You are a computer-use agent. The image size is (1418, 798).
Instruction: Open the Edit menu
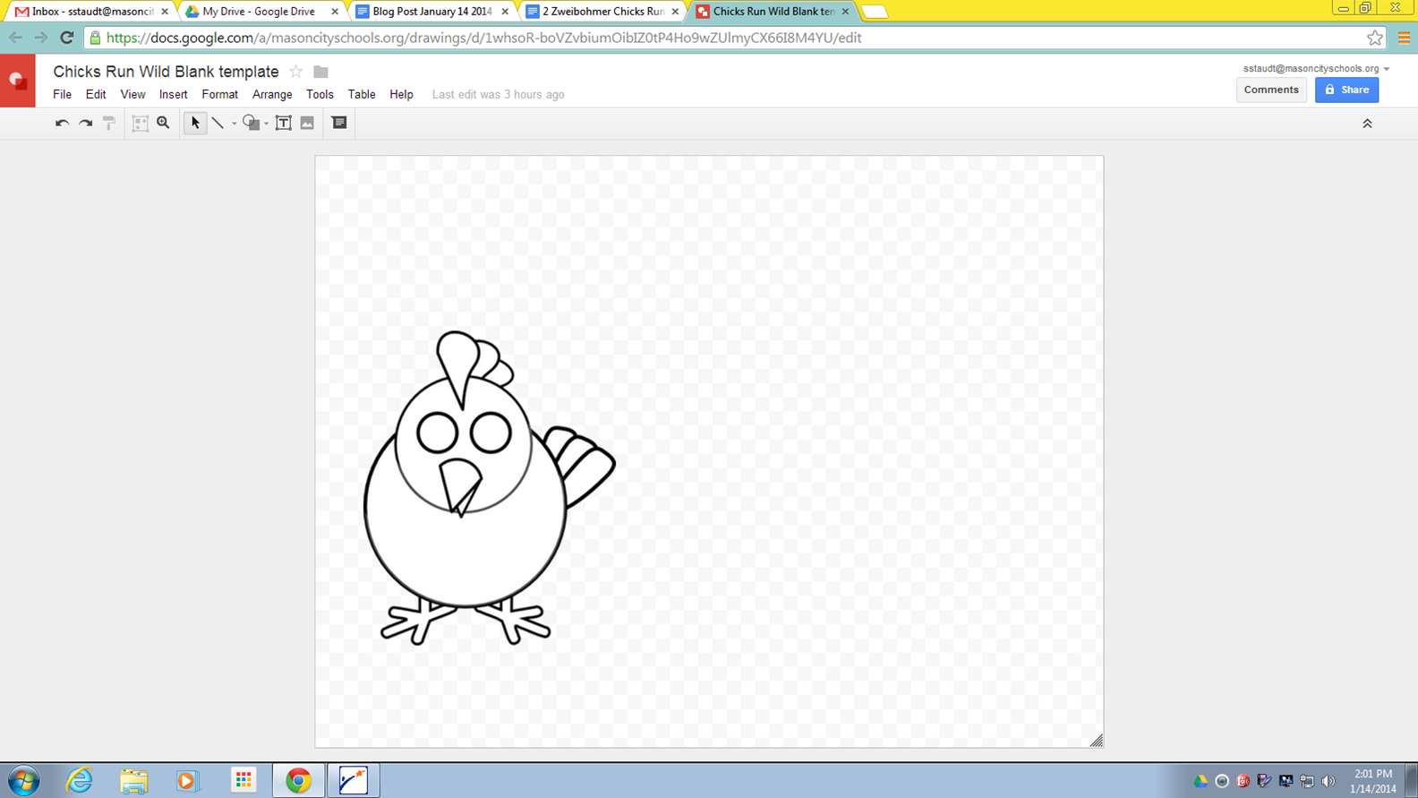coord(96,94)
